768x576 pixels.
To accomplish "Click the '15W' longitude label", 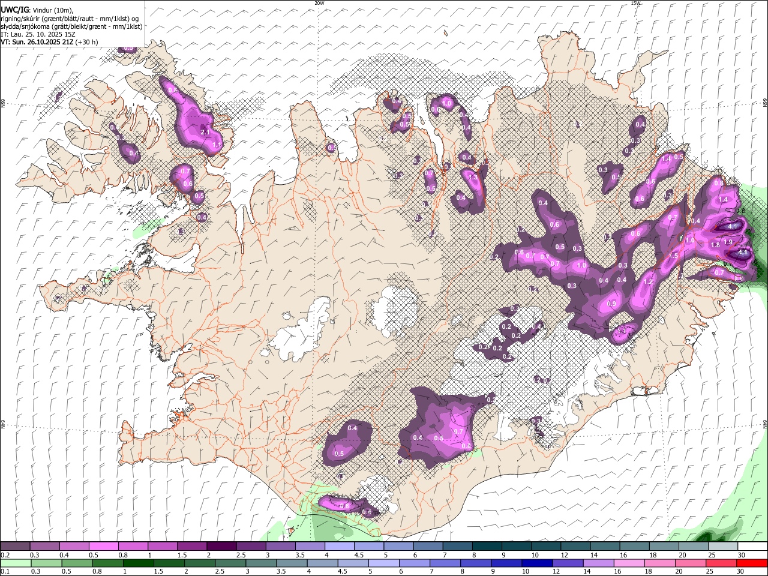I will point(636,3).
